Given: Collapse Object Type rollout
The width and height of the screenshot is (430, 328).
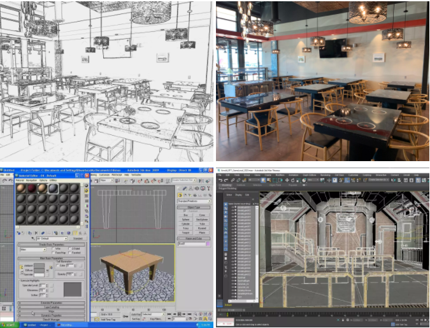Looking at the screenshot, I should (x=194, y=208).
